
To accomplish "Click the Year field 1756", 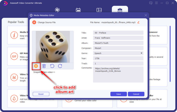I will click(118, 58).
